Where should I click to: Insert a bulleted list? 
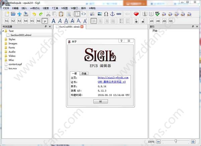121,21
